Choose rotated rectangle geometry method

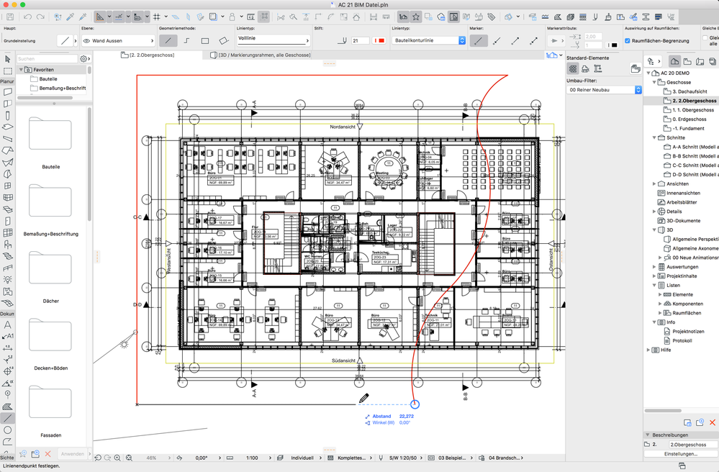pyautogui.click(x=223, y=41)
